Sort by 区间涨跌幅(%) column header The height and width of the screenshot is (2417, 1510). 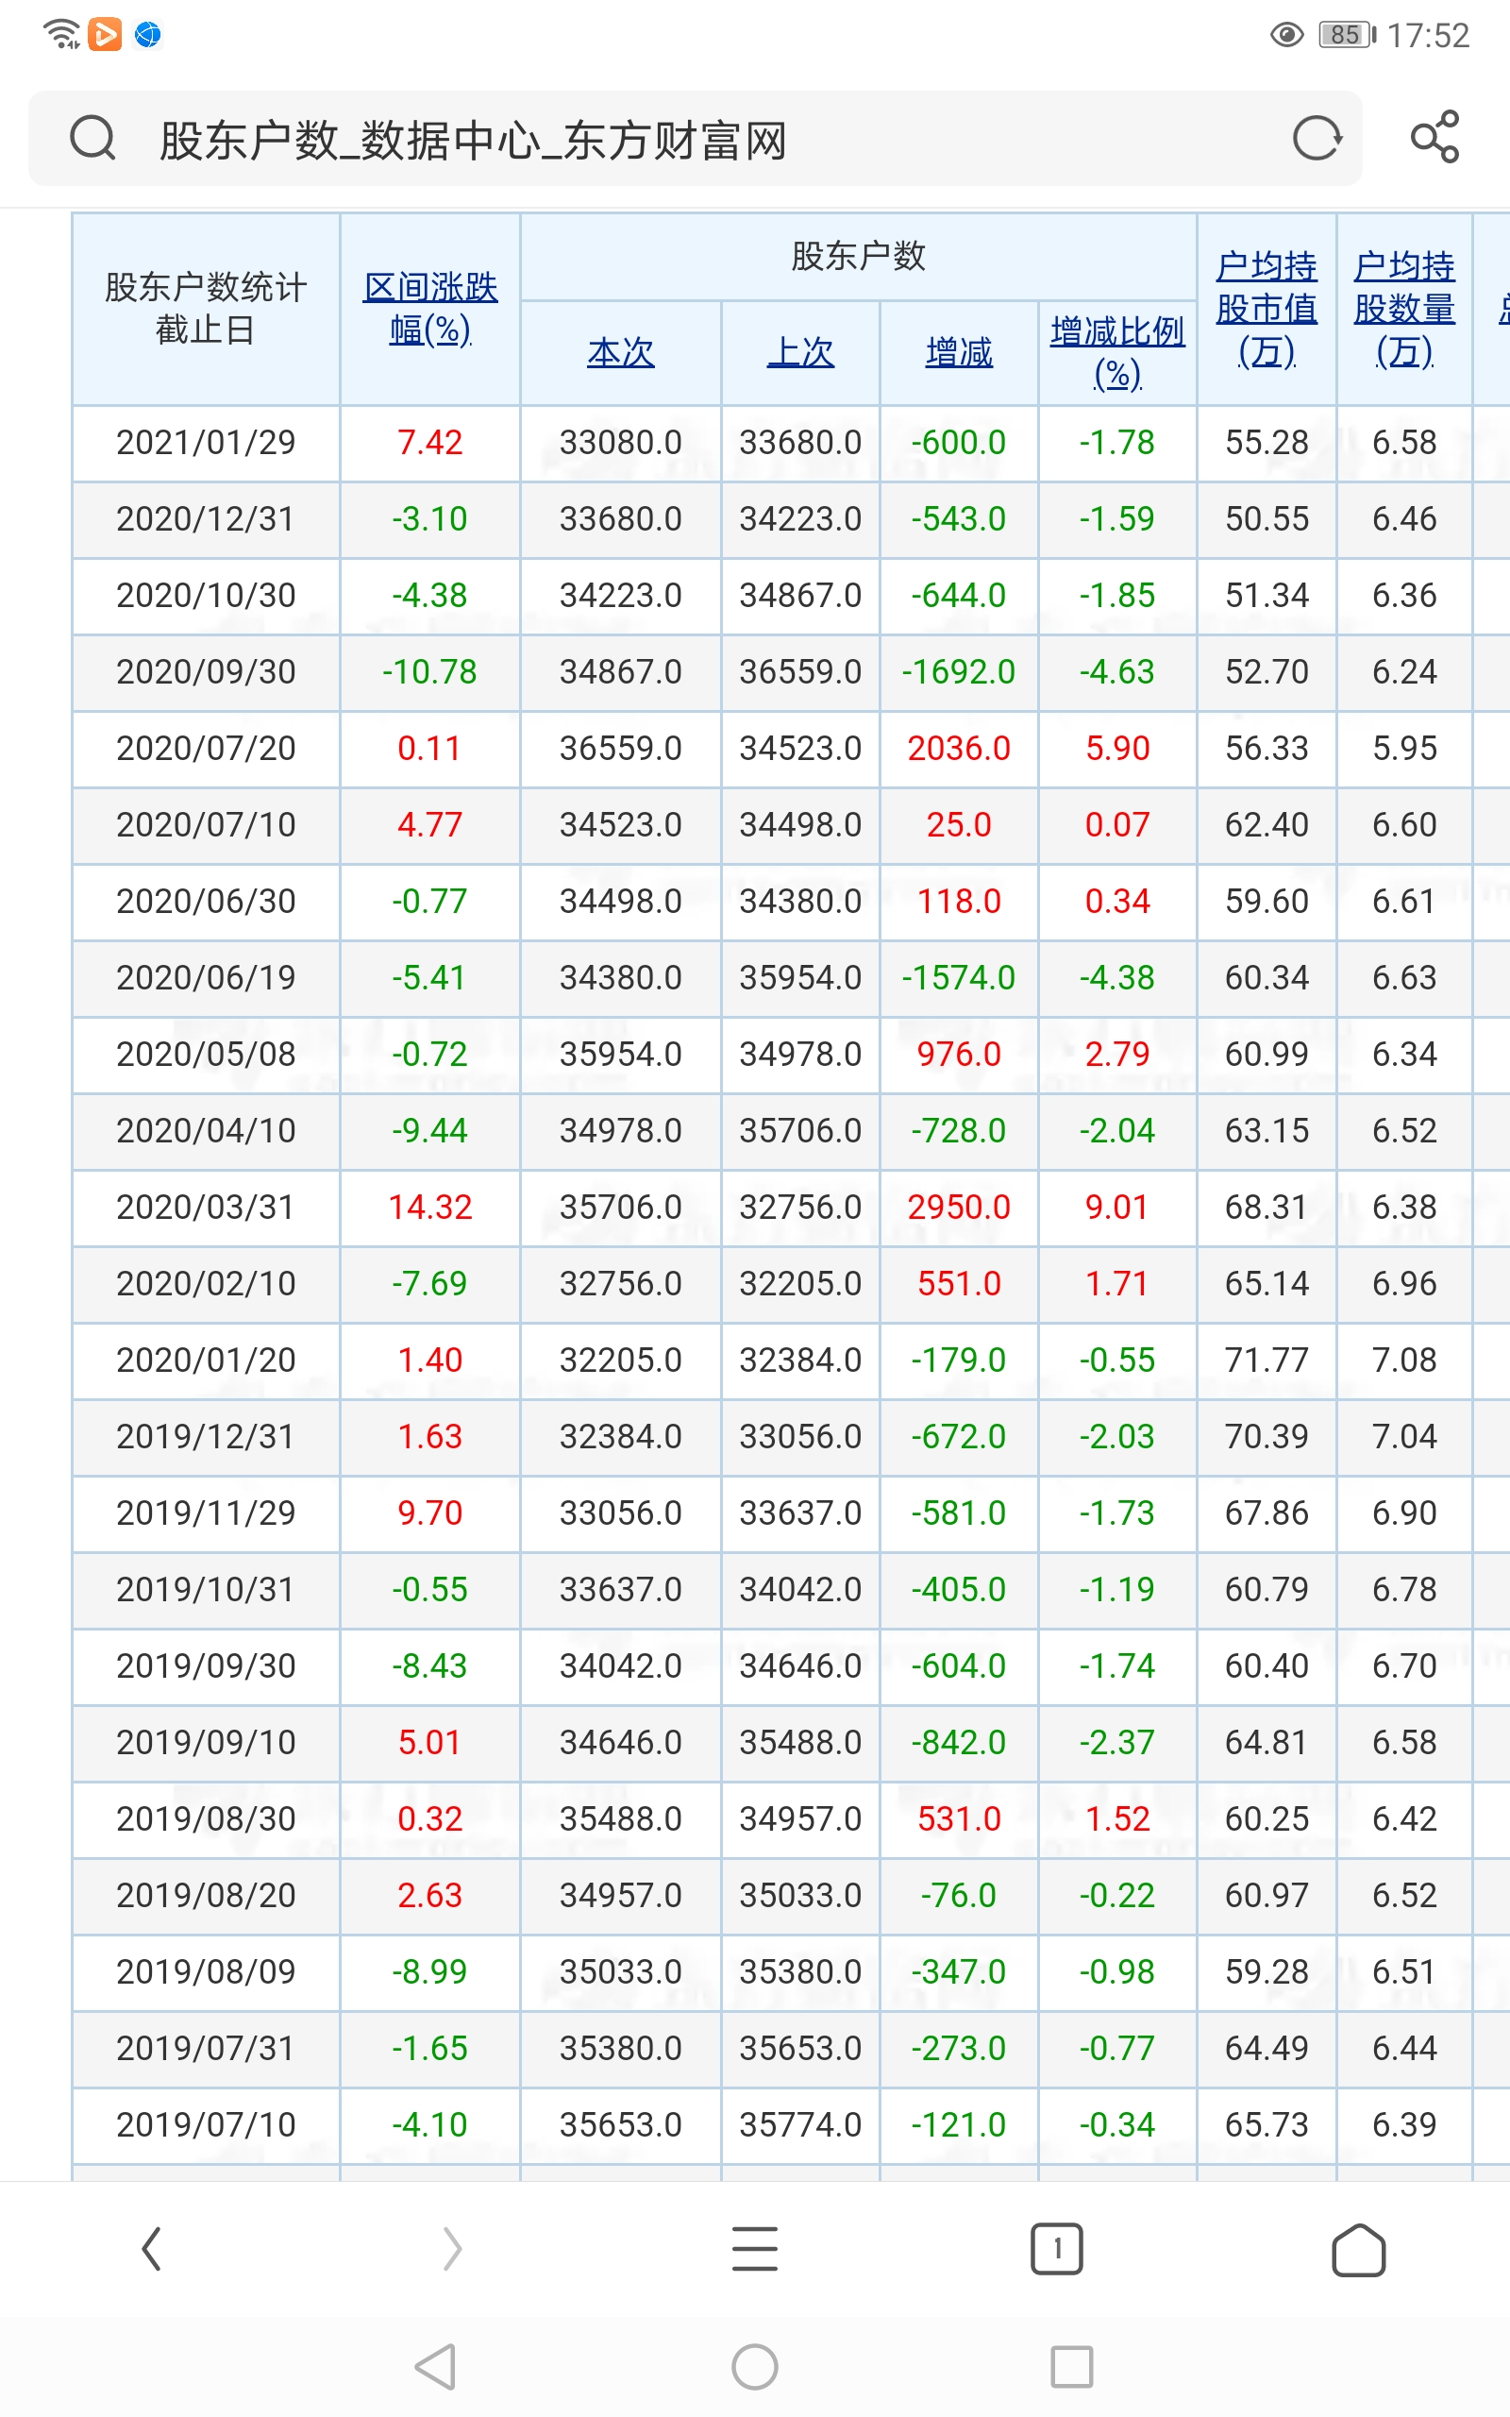pos(430,308)
